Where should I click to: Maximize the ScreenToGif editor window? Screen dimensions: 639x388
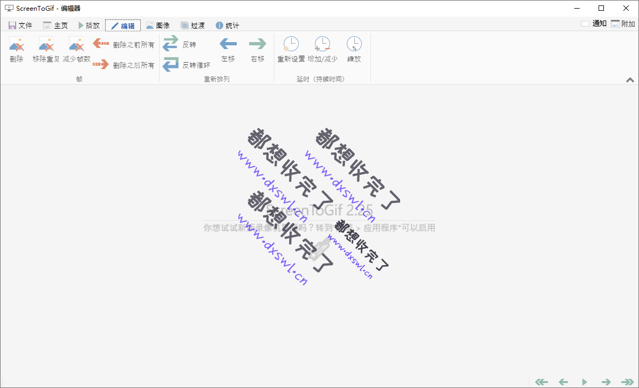601,8
